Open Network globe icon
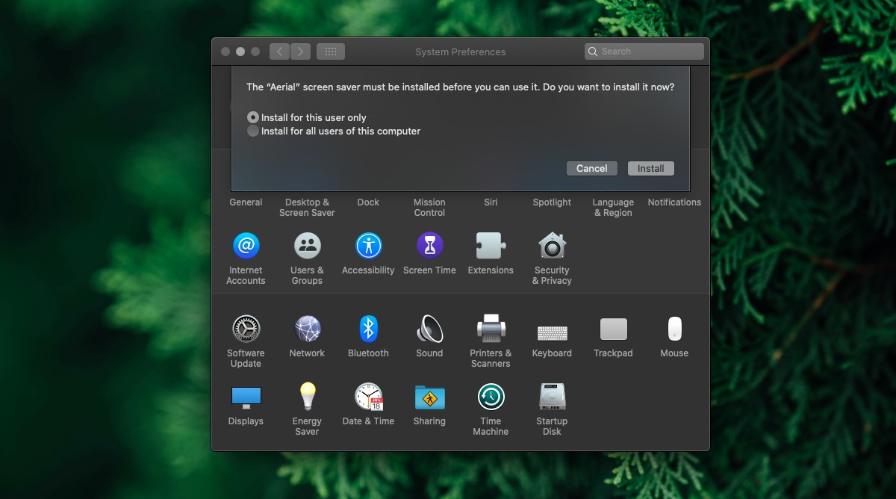 (307, 329)
